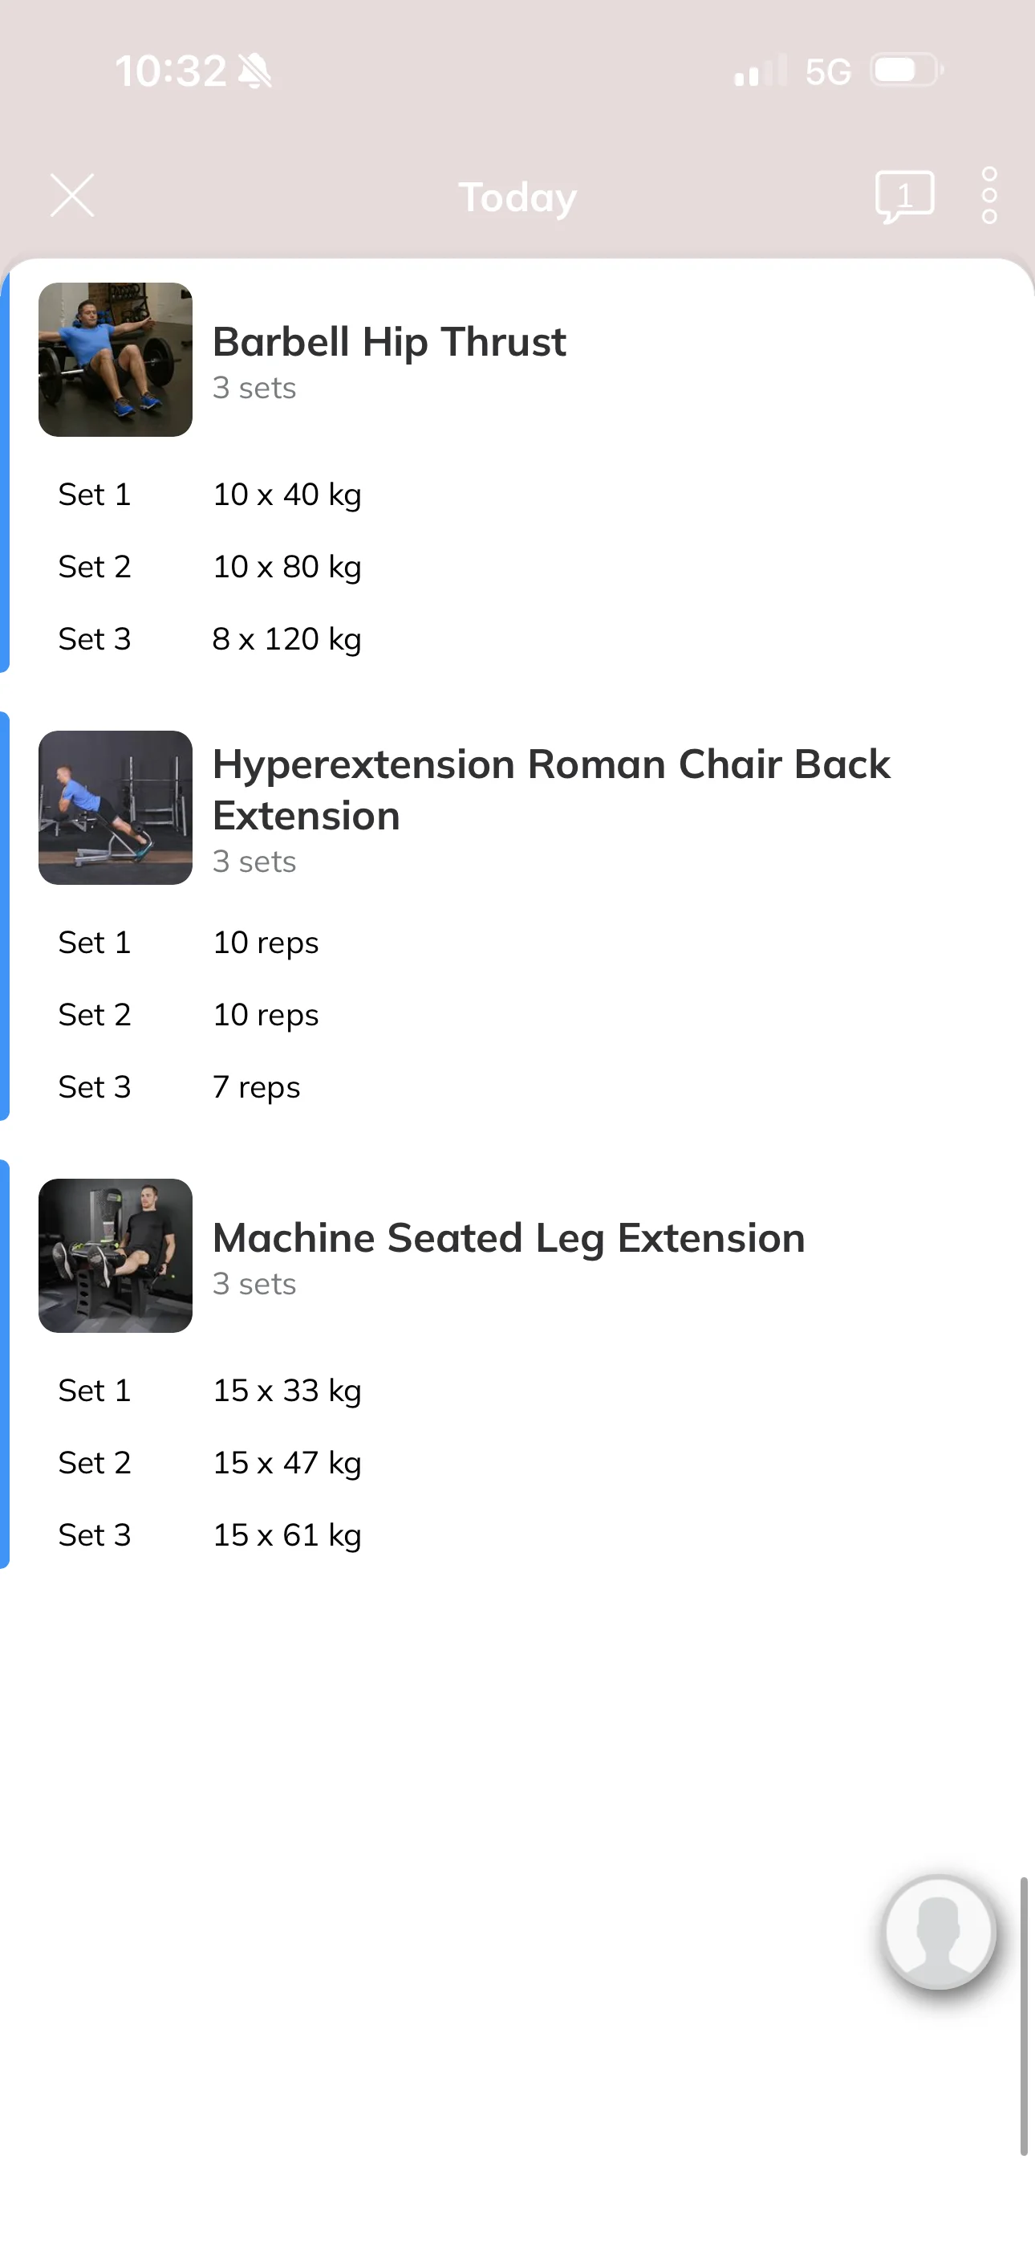This screenshot has width=1035, height=2245.
Task: Open the Hyperextension Roman Chair thumbnail
Action: click(115, 807)
